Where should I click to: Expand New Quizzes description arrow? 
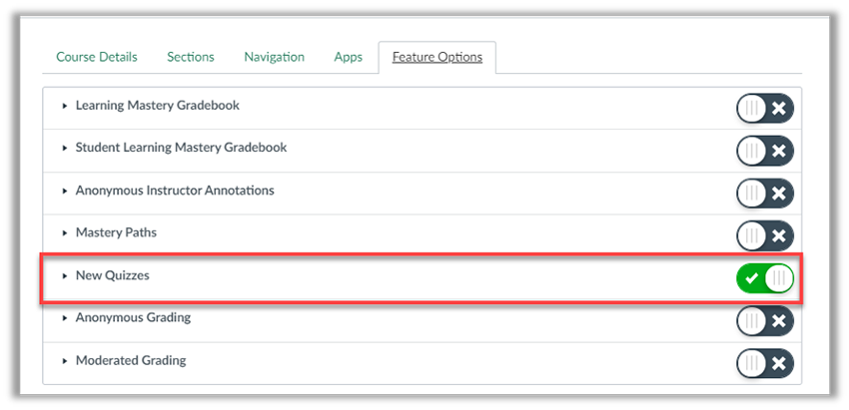point(66,275)
